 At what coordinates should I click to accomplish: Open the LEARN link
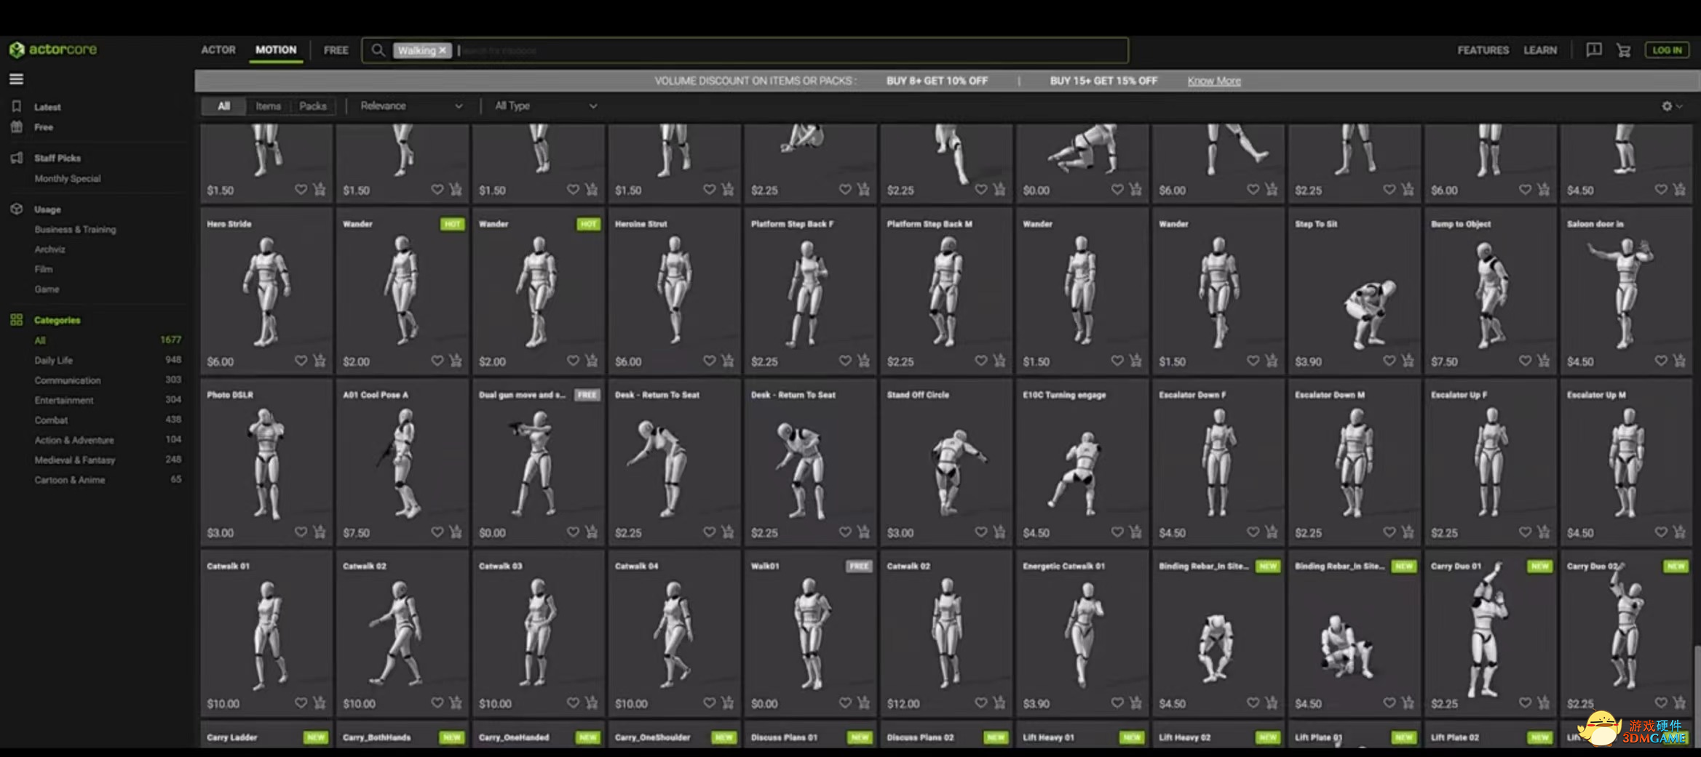click(1540, 50)
